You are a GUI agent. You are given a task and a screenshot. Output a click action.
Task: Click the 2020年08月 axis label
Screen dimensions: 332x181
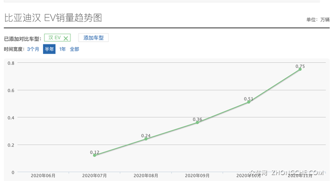146,176
